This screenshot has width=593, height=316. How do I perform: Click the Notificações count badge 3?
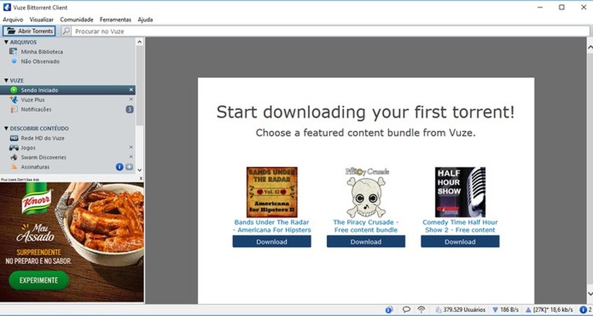[130, 110]
